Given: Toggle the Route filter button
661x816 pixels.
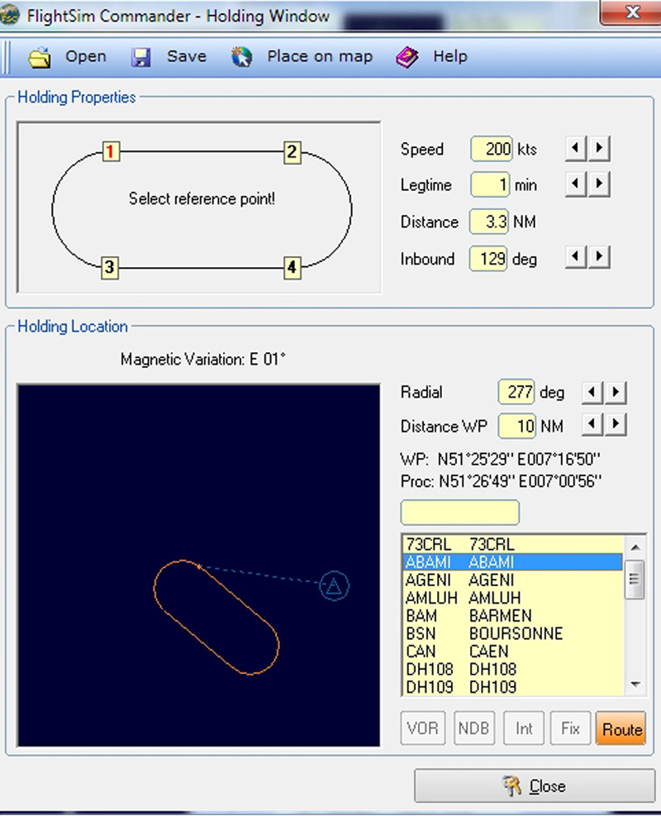Looking at the screenshot, I should [621, 728].
